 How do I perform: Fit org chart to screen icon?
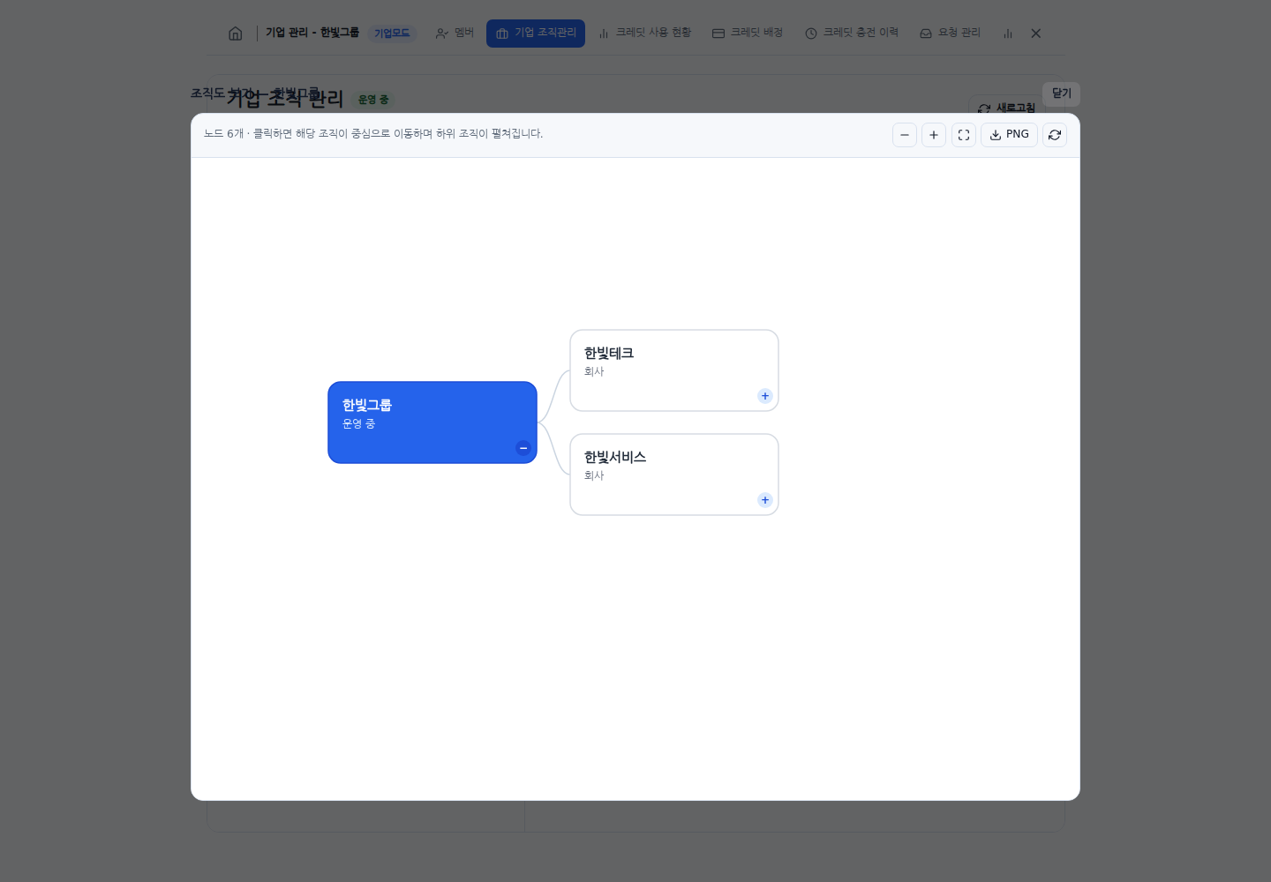pos(964,135)
